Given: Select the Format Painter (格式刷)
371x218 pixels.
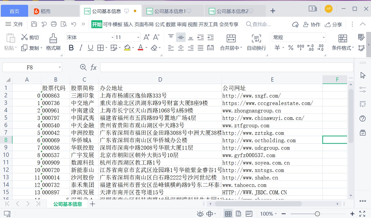Looking at the screenshot, I should (53, 42).
